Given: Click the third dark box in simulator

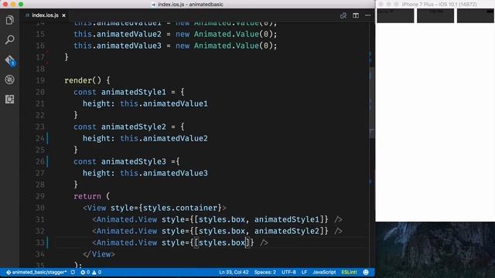Looking at the screenshot, I should 476,15.
